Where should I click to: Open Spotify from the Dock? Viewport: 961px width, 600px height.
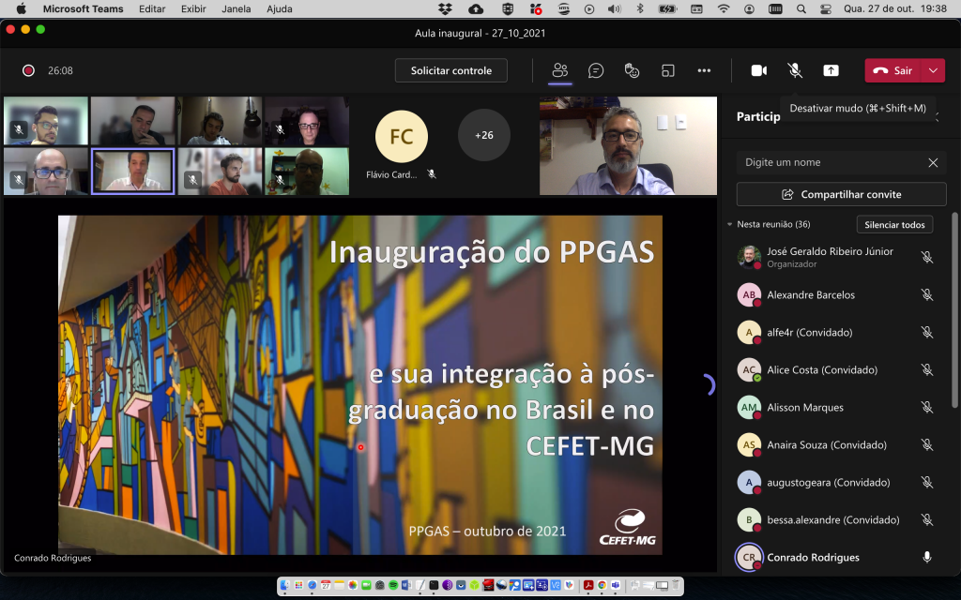point(393,585)
